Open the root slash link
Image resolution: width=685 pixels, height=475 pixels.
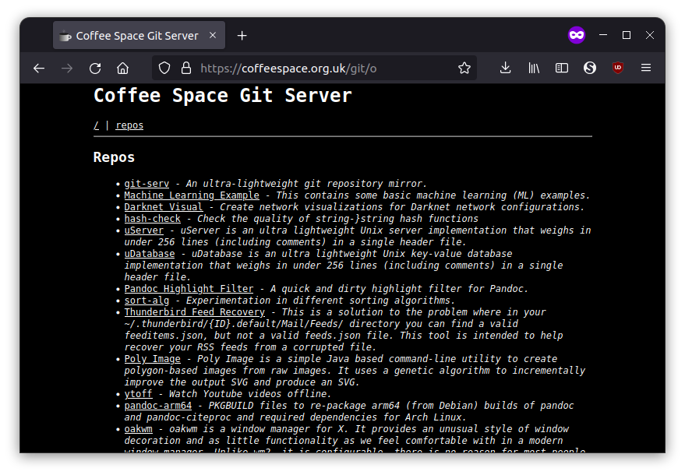pos(96,125)
